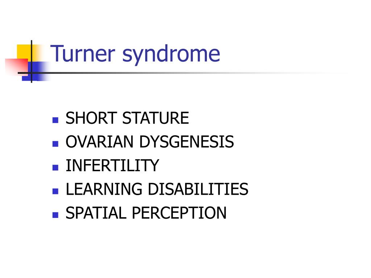
Task: Click the word LEARNING in the list
Action: pos(104,189)
